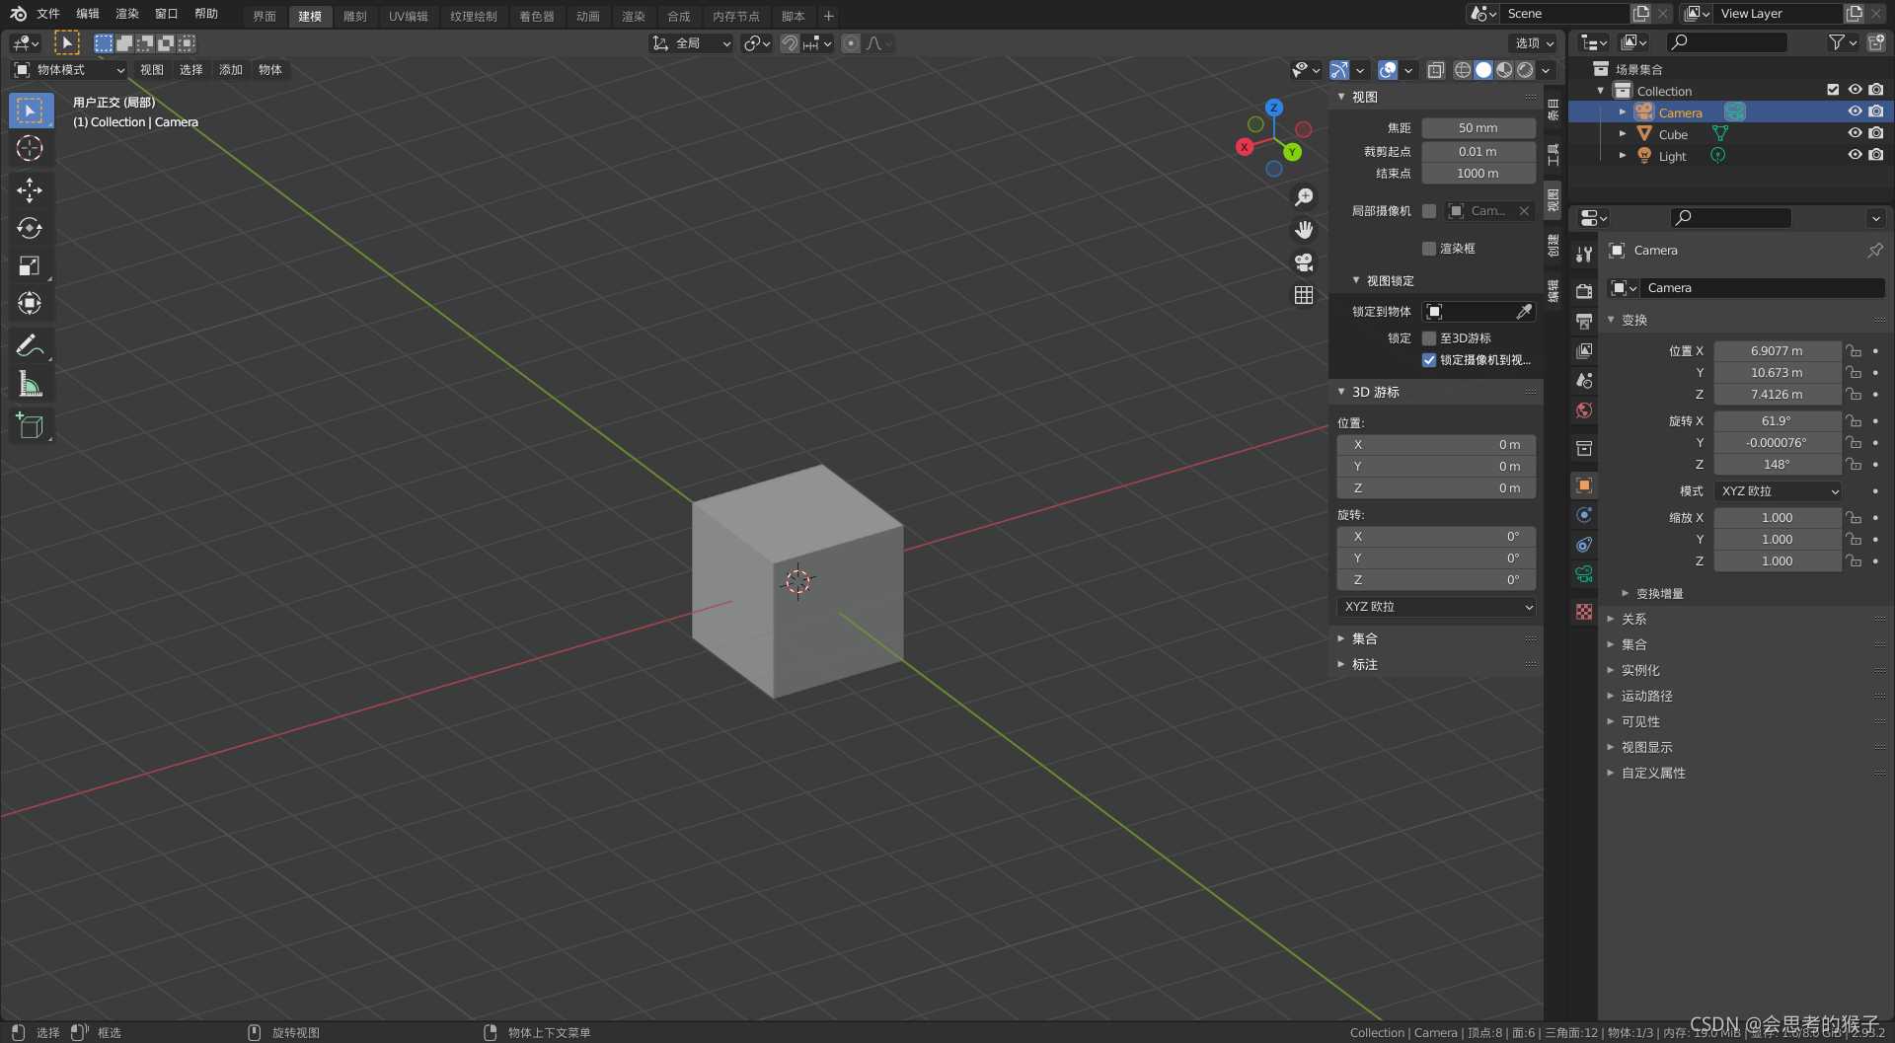Viewport: 1895px width, 1043px height.
Task: Open the Render properties tab
Action: tap(1584, 291)
